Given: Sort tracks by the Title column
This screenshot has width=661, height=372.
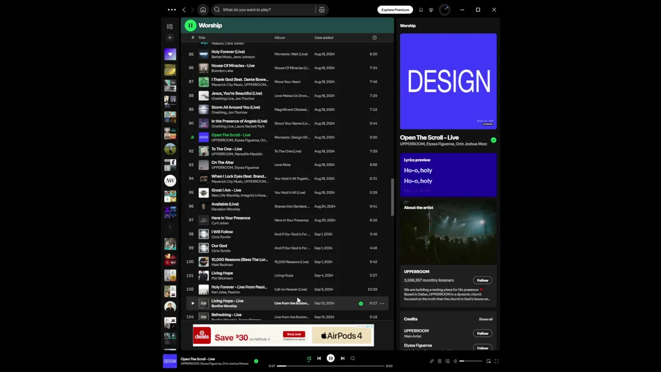Looking at the screenshot, I should tap(201, 38).
